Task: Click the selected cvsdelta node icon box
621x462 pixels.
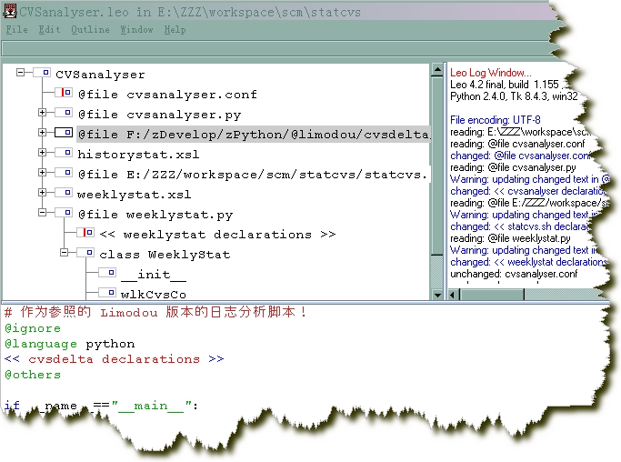Action: [x=64, y=133]
